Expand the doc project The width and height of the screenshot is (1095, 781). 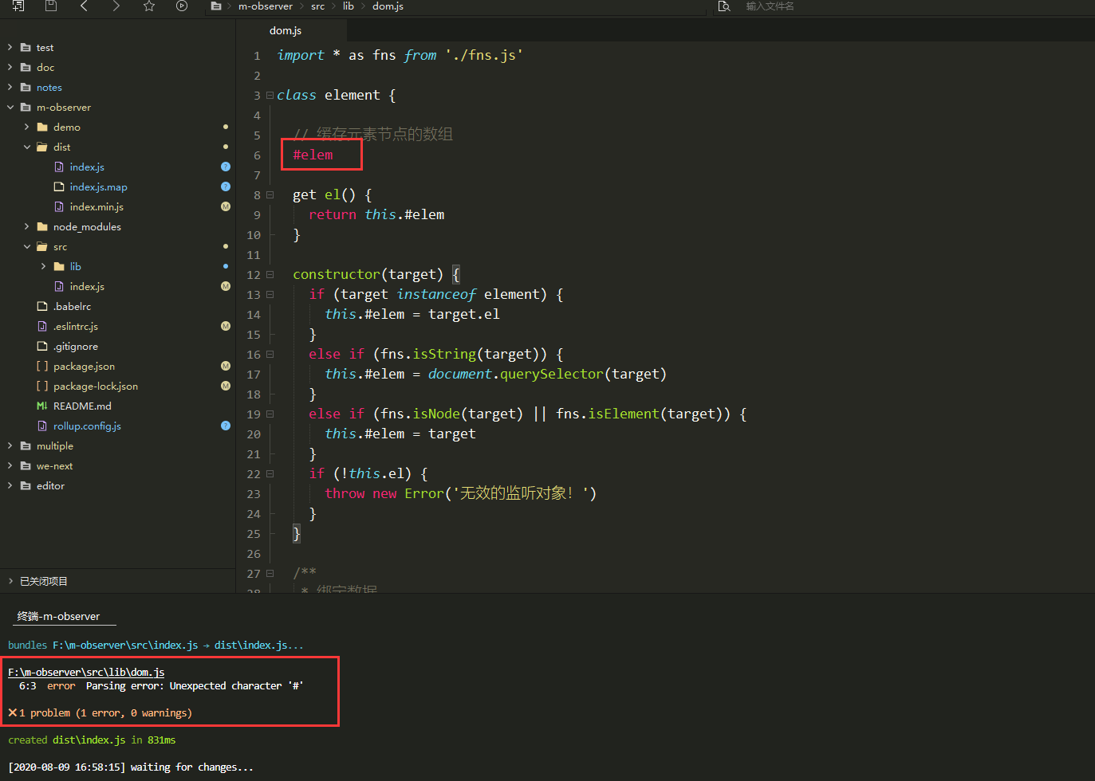coord(10,67)
